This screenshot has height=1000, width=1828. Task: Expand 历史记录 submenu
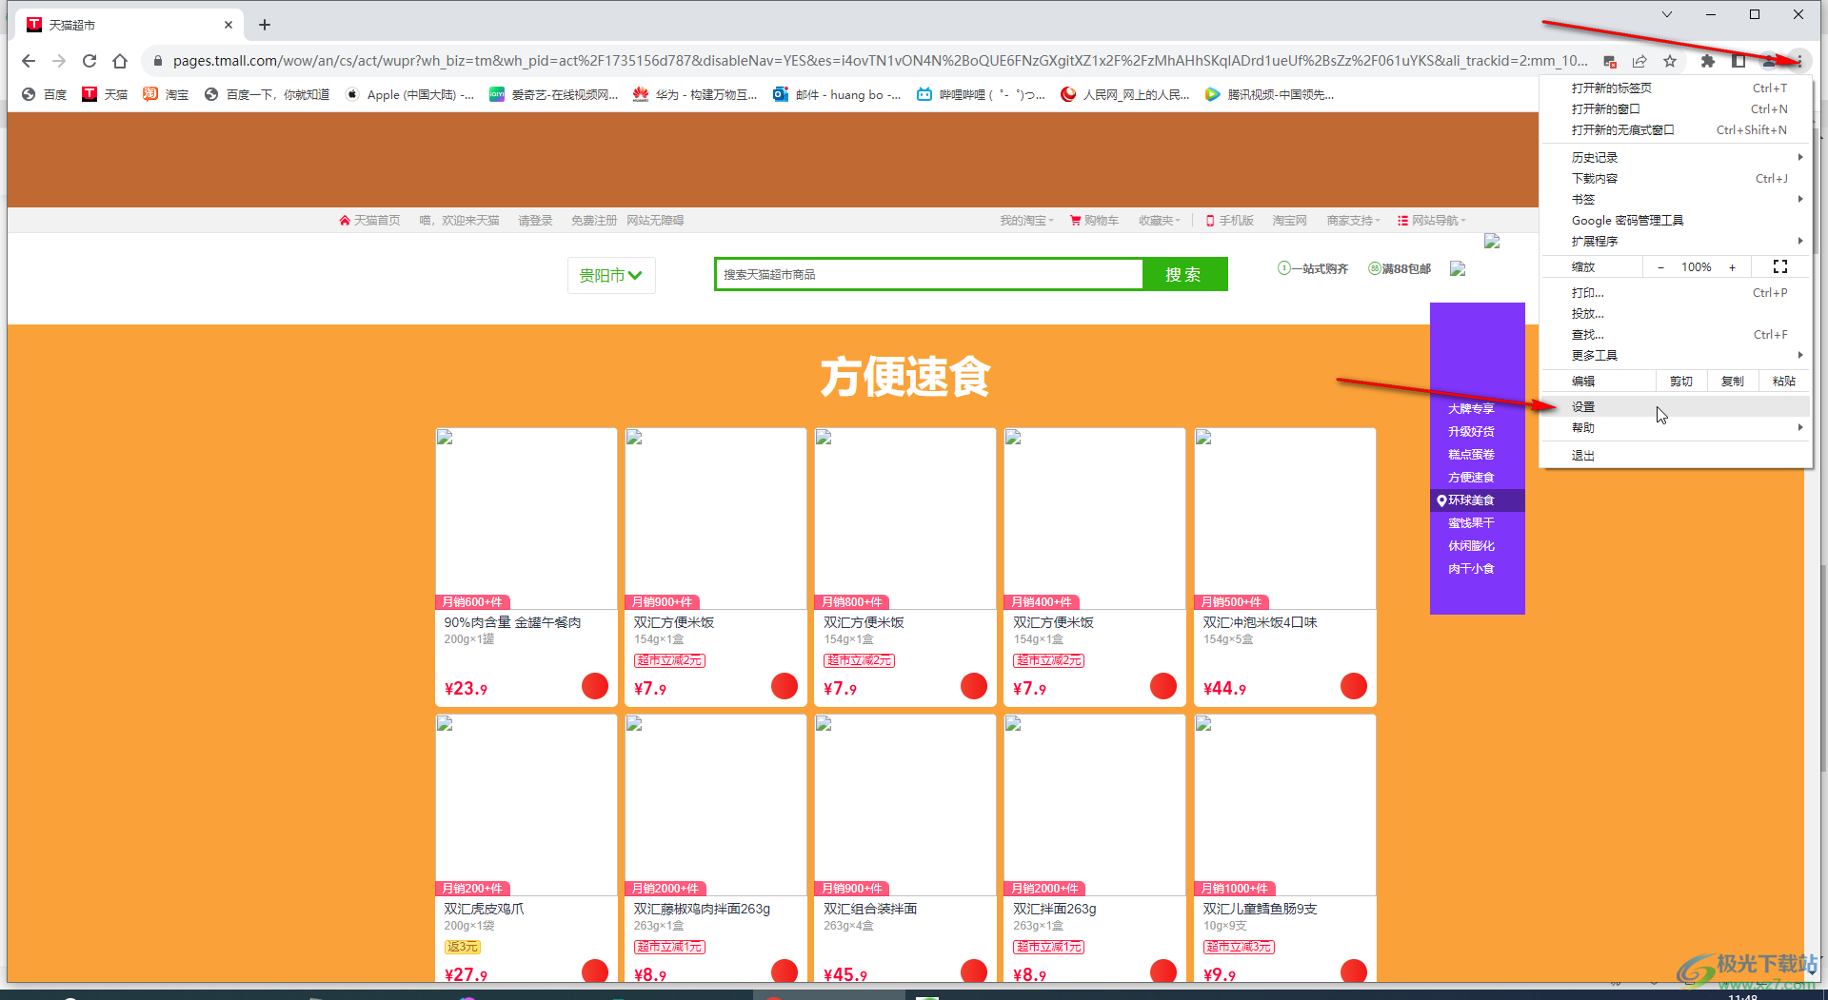(1677, 157)
